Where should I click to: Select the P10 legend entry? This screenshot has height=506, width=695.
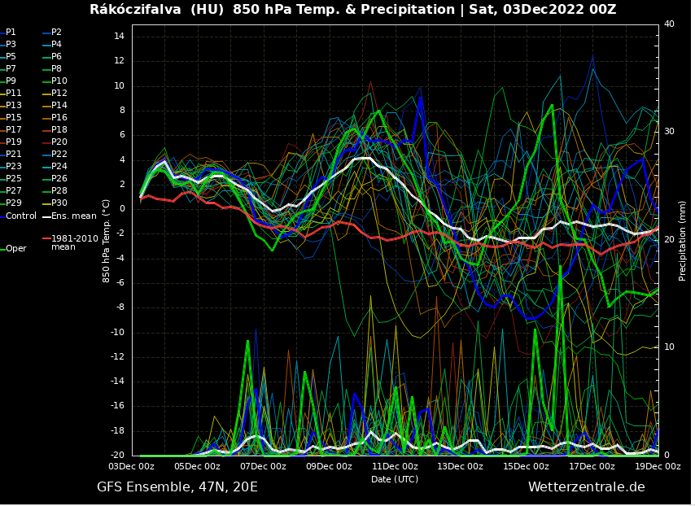click(x=59, y=81)
